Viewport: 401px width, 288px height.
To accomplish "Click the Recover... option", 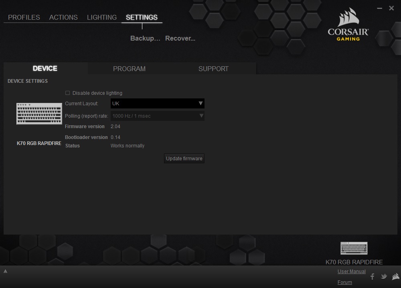I will [x=180, y=38].
